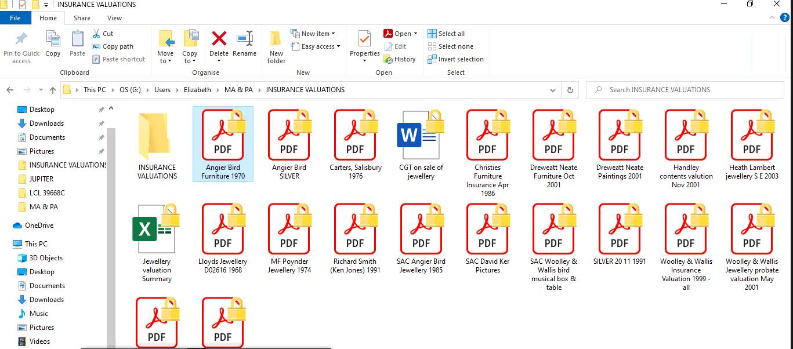Screen dimensions: 793x349
Task: Select SILVER 20 11 1991 PDF
Action: pos(620,235)
